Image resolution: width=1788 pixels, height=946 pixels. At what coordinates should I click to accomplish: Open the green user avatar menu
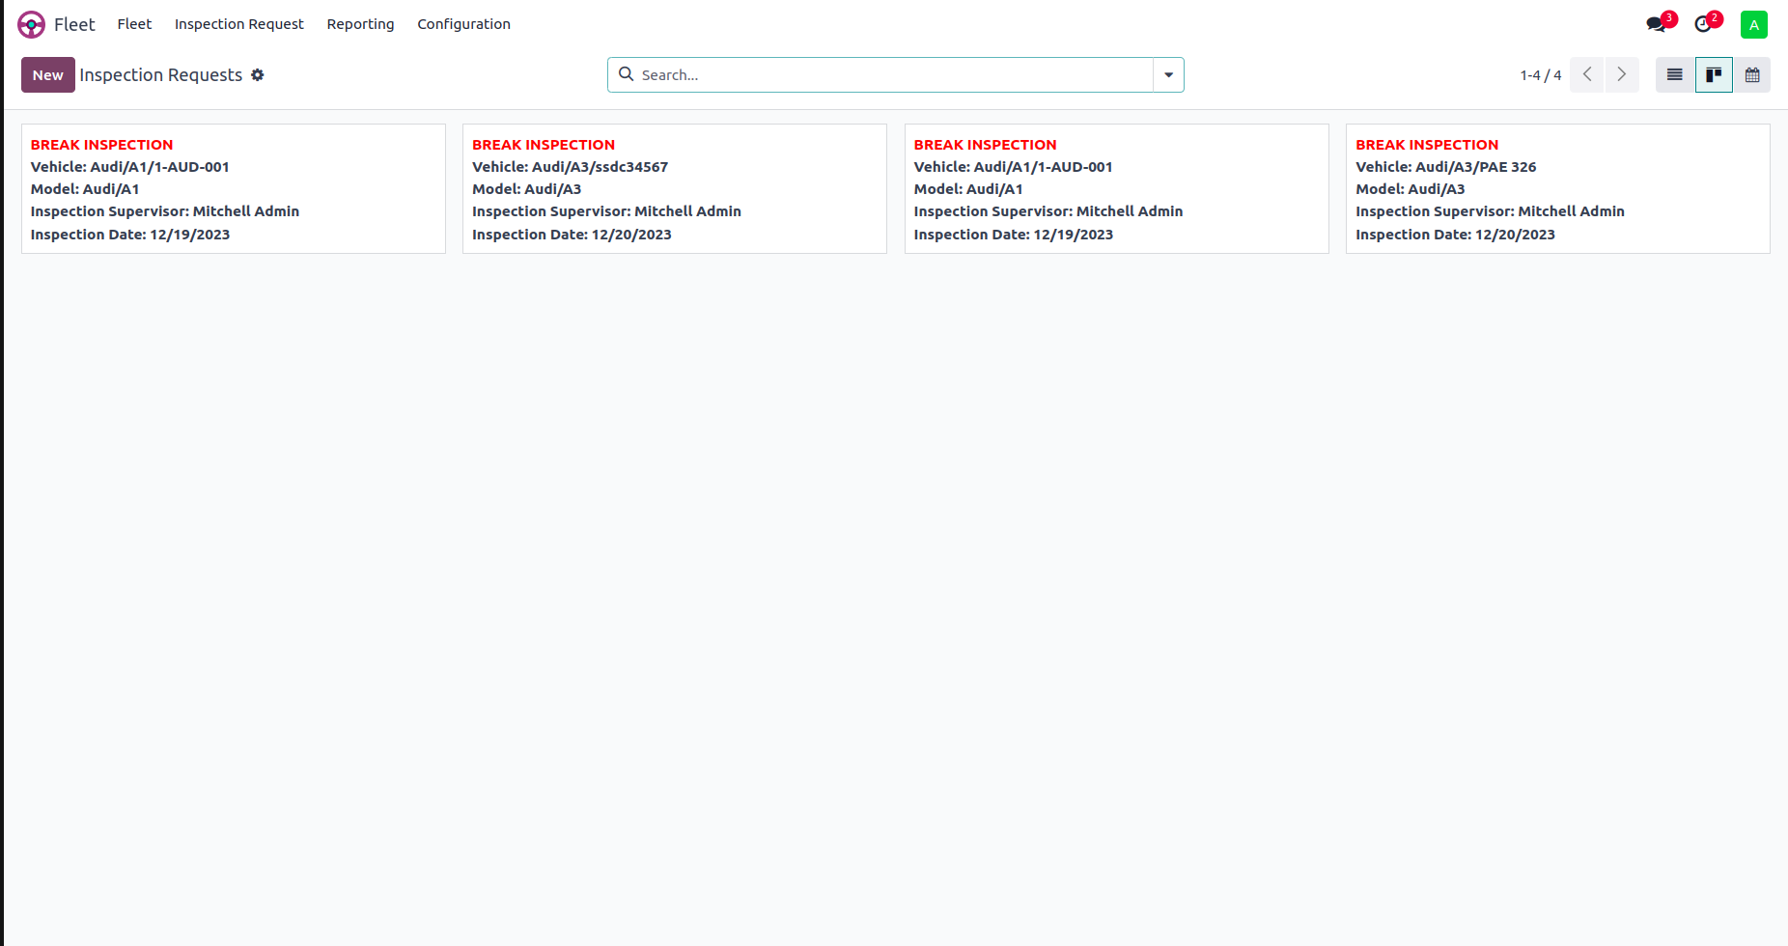click(1754, 25)
